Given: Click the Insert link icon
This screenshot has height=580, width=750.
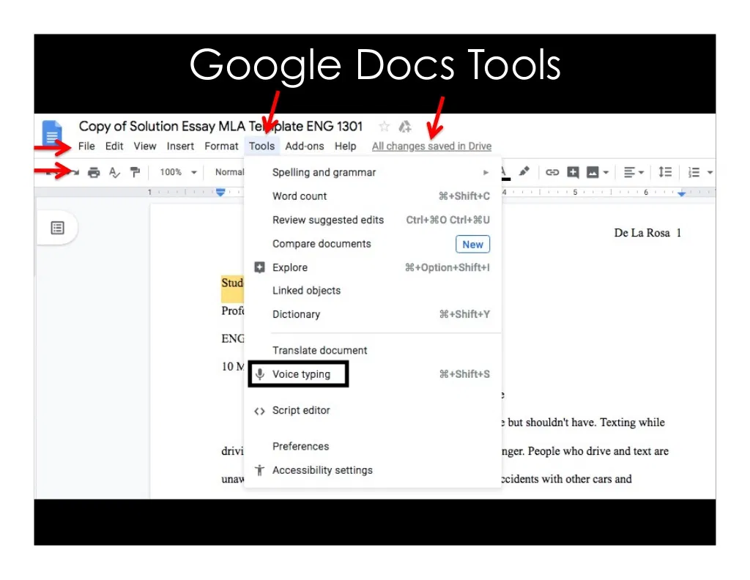Looking at the screenshot, I should click(x=552, y=172).
